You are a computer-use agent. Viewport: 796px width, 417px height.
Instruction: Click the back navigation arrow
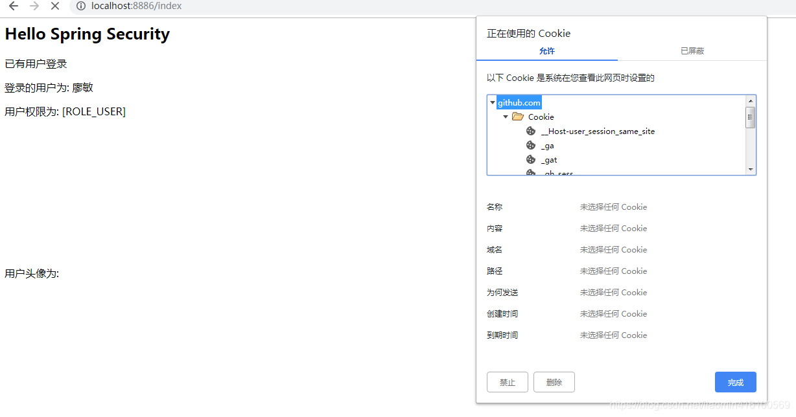click(13, 6)
